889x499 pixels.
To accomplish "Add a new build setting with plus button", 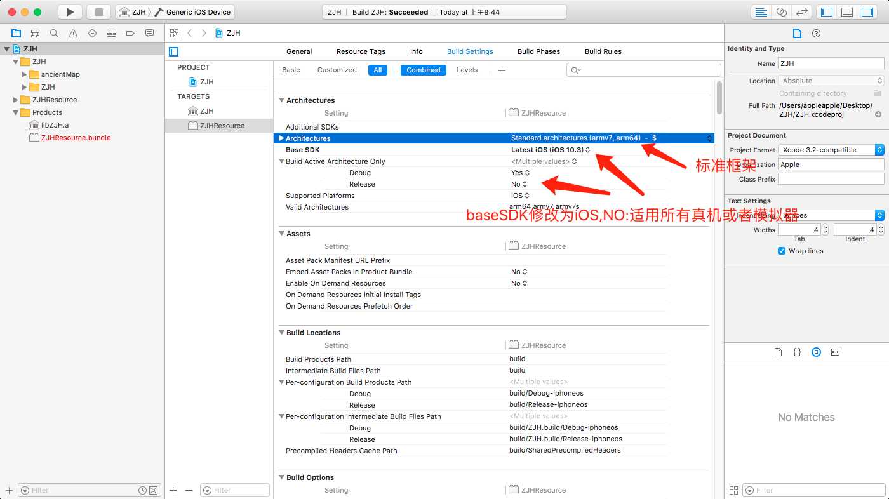I will (502, 70).
